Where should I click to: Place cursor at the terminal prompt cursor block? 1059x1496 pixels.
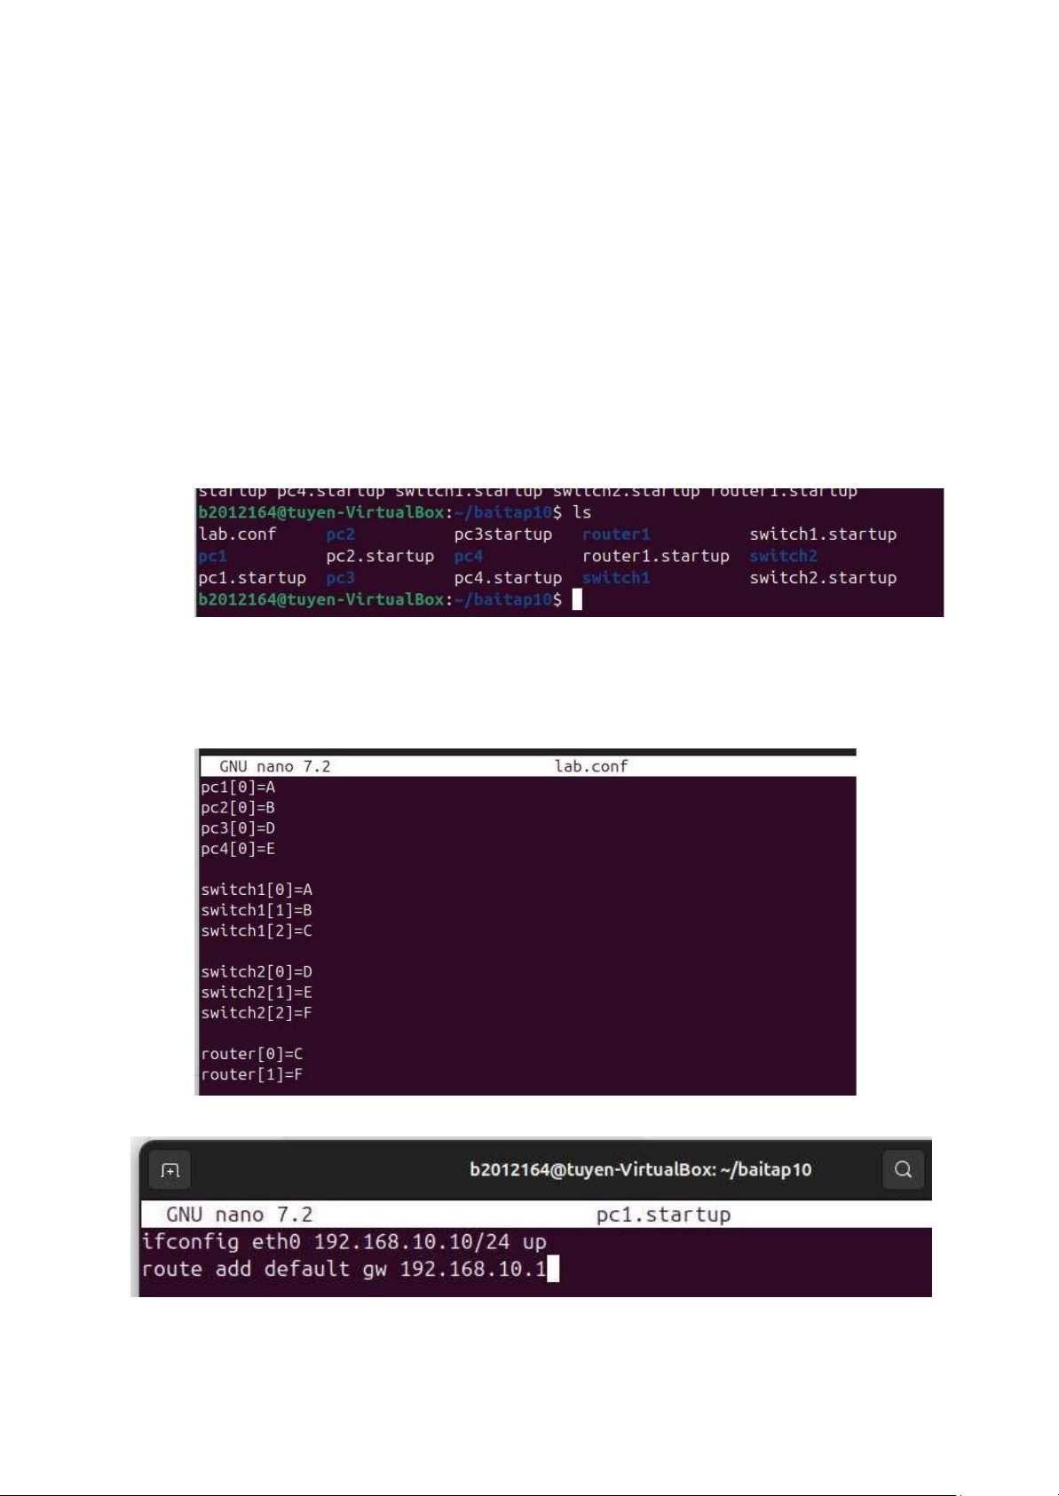577,599
